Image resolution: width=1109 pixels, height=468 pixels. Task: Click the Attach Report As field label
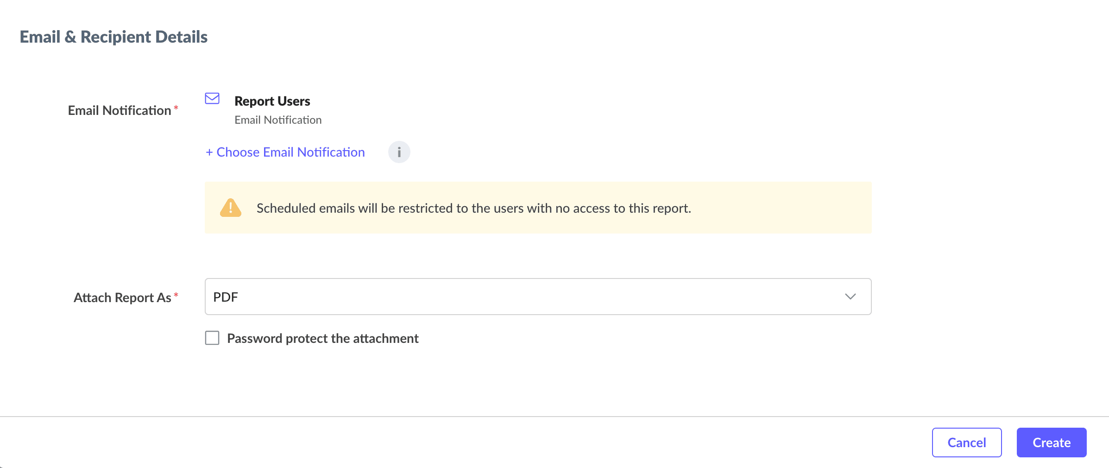122,297
